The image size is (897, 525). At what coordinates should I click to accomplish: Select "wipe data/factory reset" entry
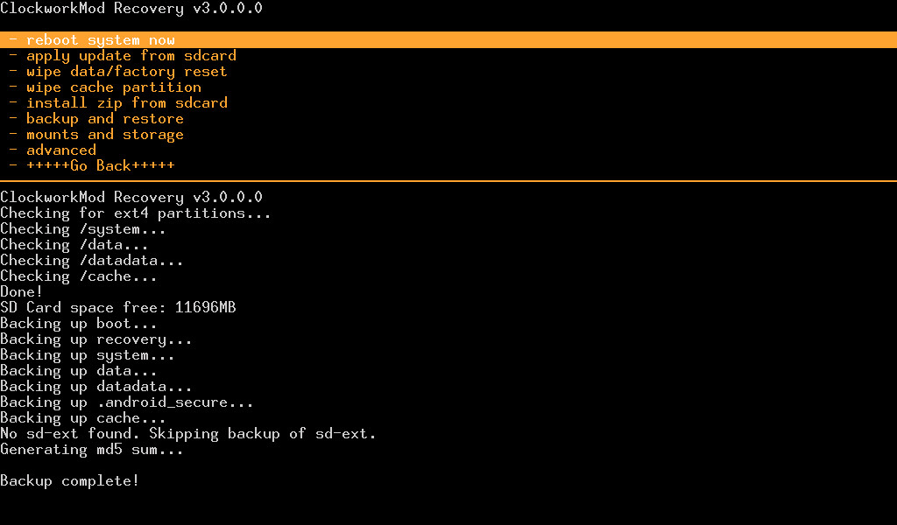pyautogui.click(x=118, y=72)
